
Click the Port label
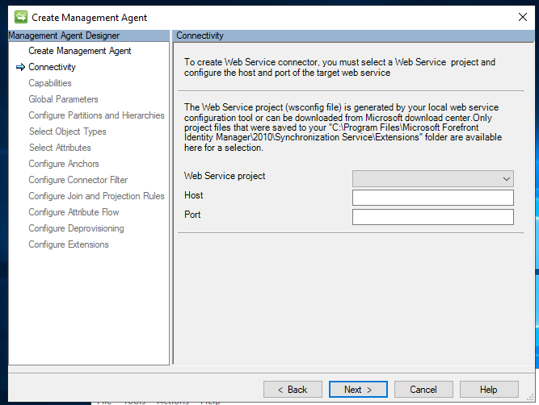coord(192,215)
